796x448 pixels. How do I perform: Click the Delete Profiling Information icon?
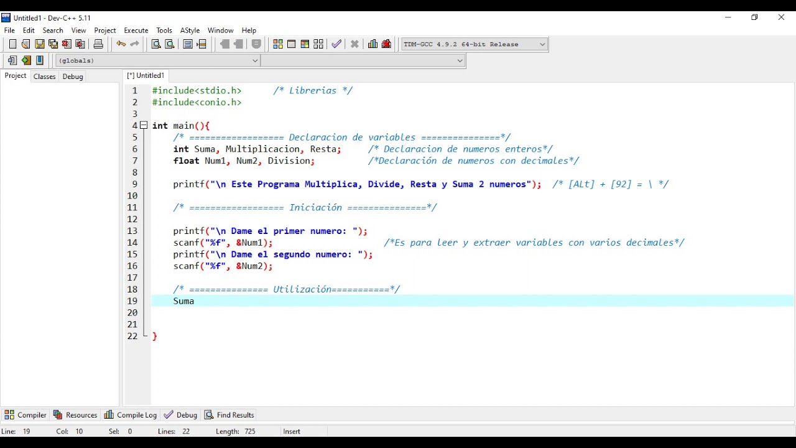tap(386, 44)
